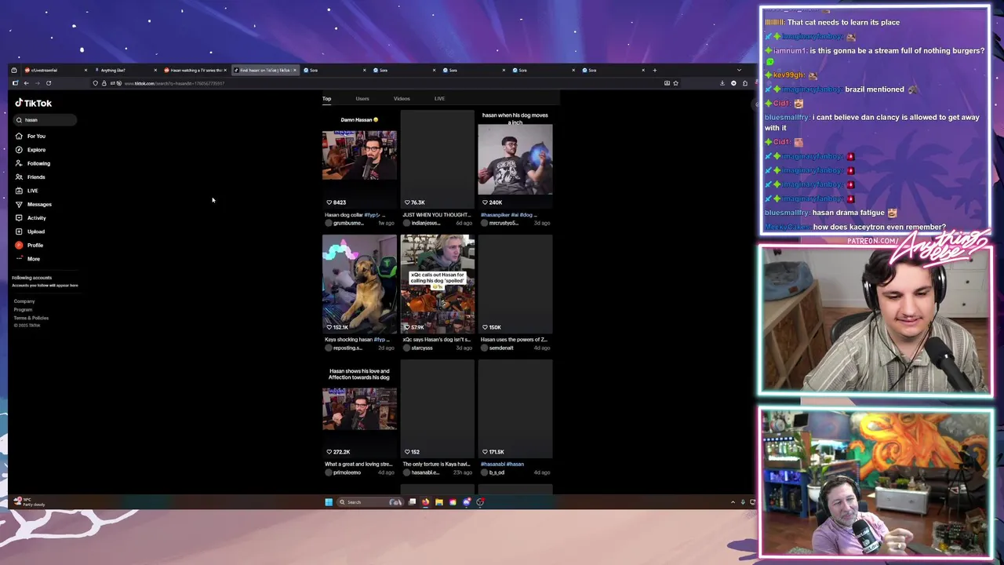Reload the page with the refresh icon
The image size is (1004, 565).
point(49,83)
